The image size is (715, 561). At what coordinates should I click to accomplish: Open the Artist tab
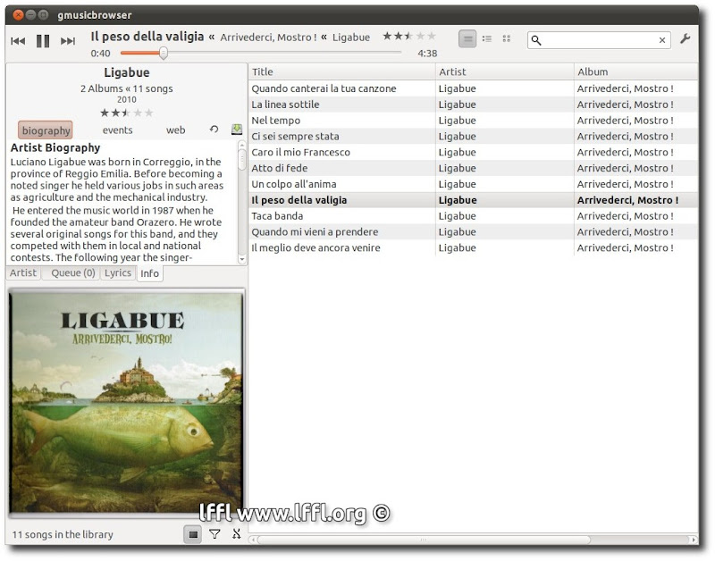click(23, 273)
